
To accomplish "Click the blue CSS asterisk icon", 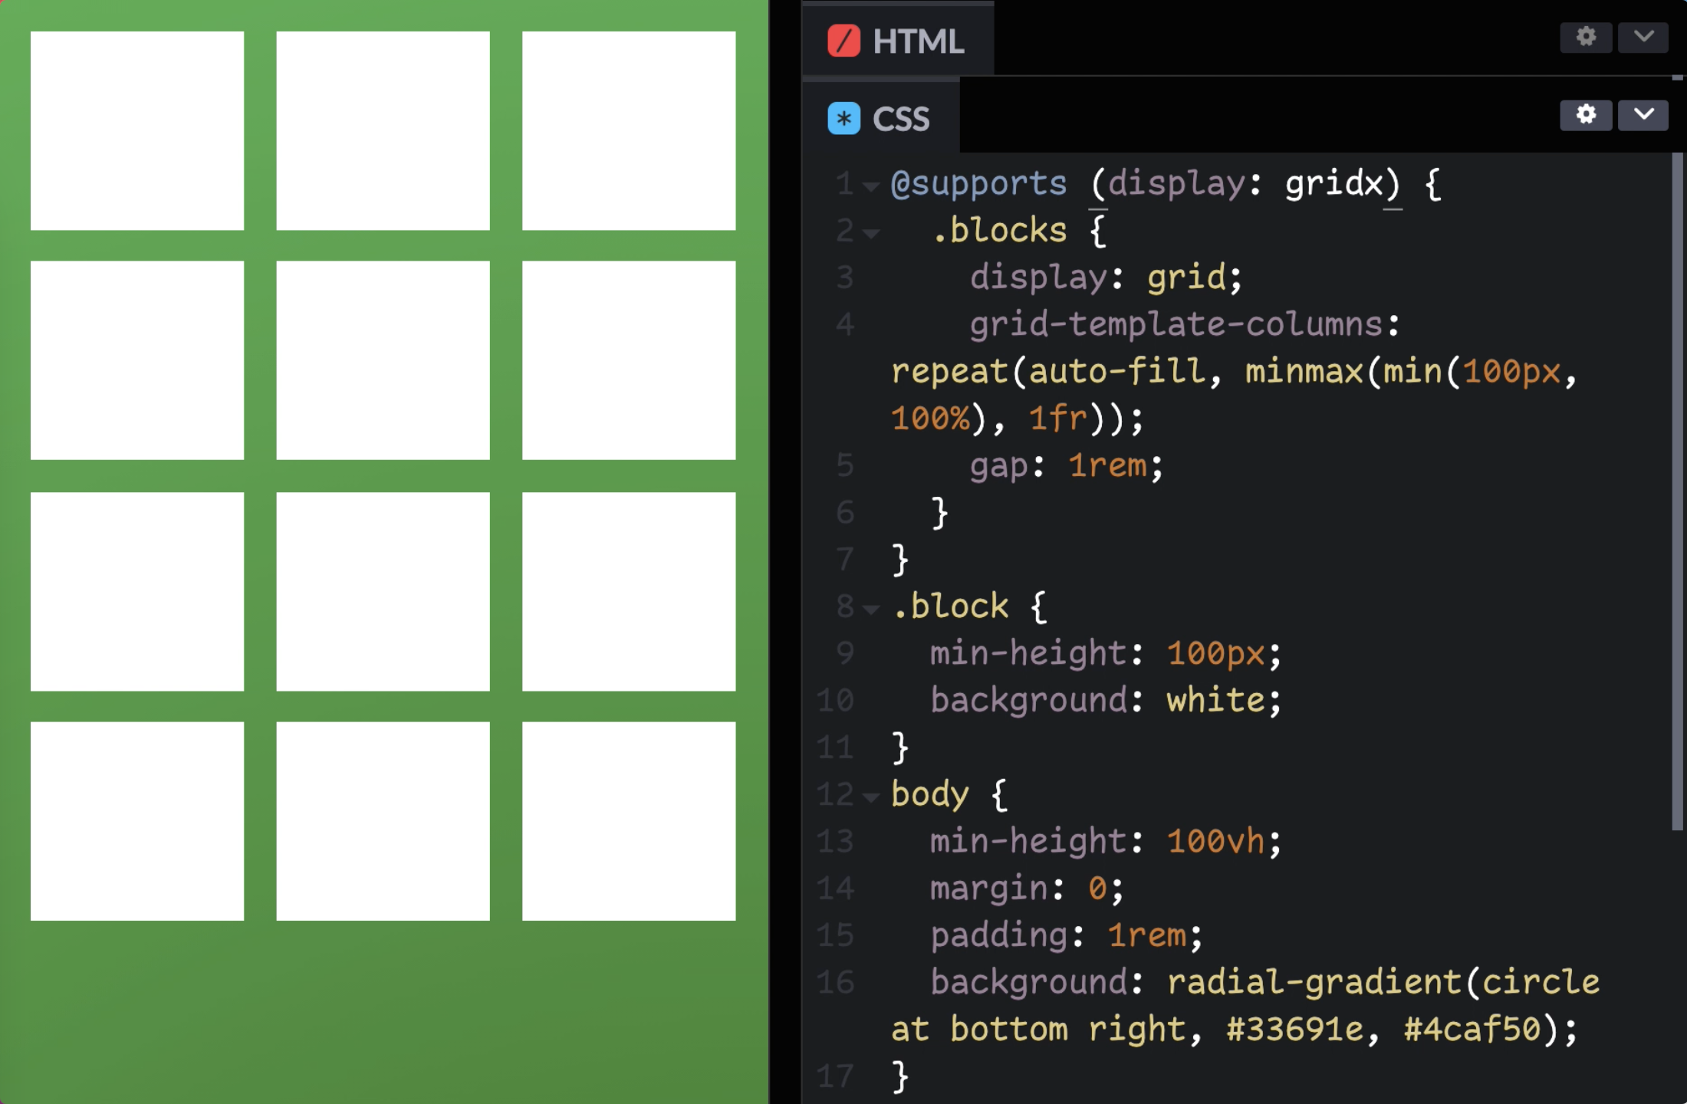I will point(843,119).
